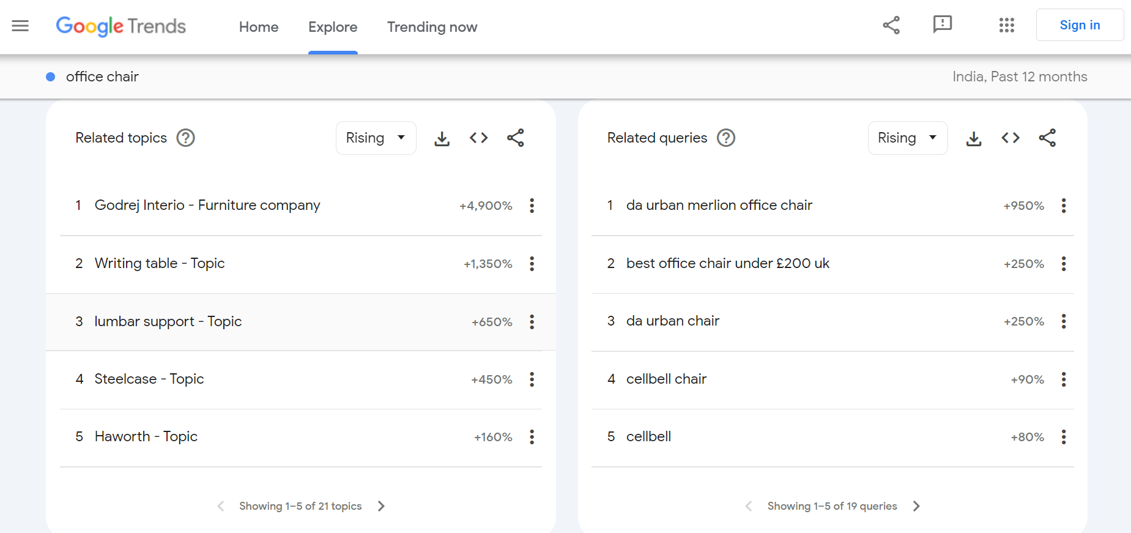The image size is (1131, 533).
Task: Share the Related queries card
Action: [1047, 138]
